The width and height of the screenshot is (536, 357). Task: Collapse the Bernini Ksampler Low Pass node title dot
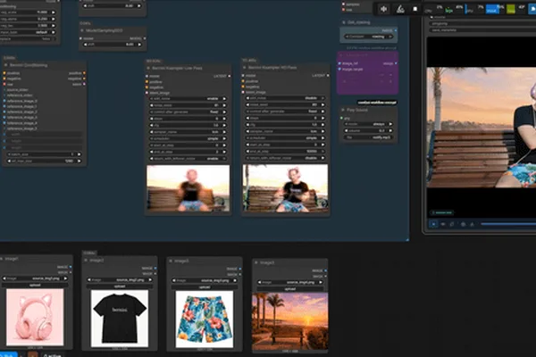[x=148, y=68]
